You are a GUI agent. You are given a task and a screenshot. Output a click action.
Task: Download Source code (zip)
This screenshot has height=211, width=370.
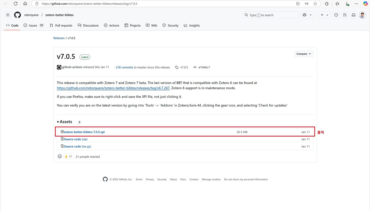coord(76,139)
